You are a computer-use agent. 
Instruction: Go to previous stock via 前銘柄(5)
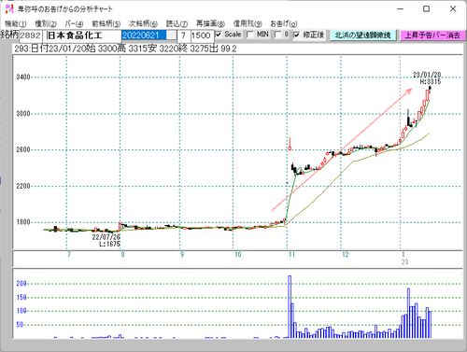(106, 23)
